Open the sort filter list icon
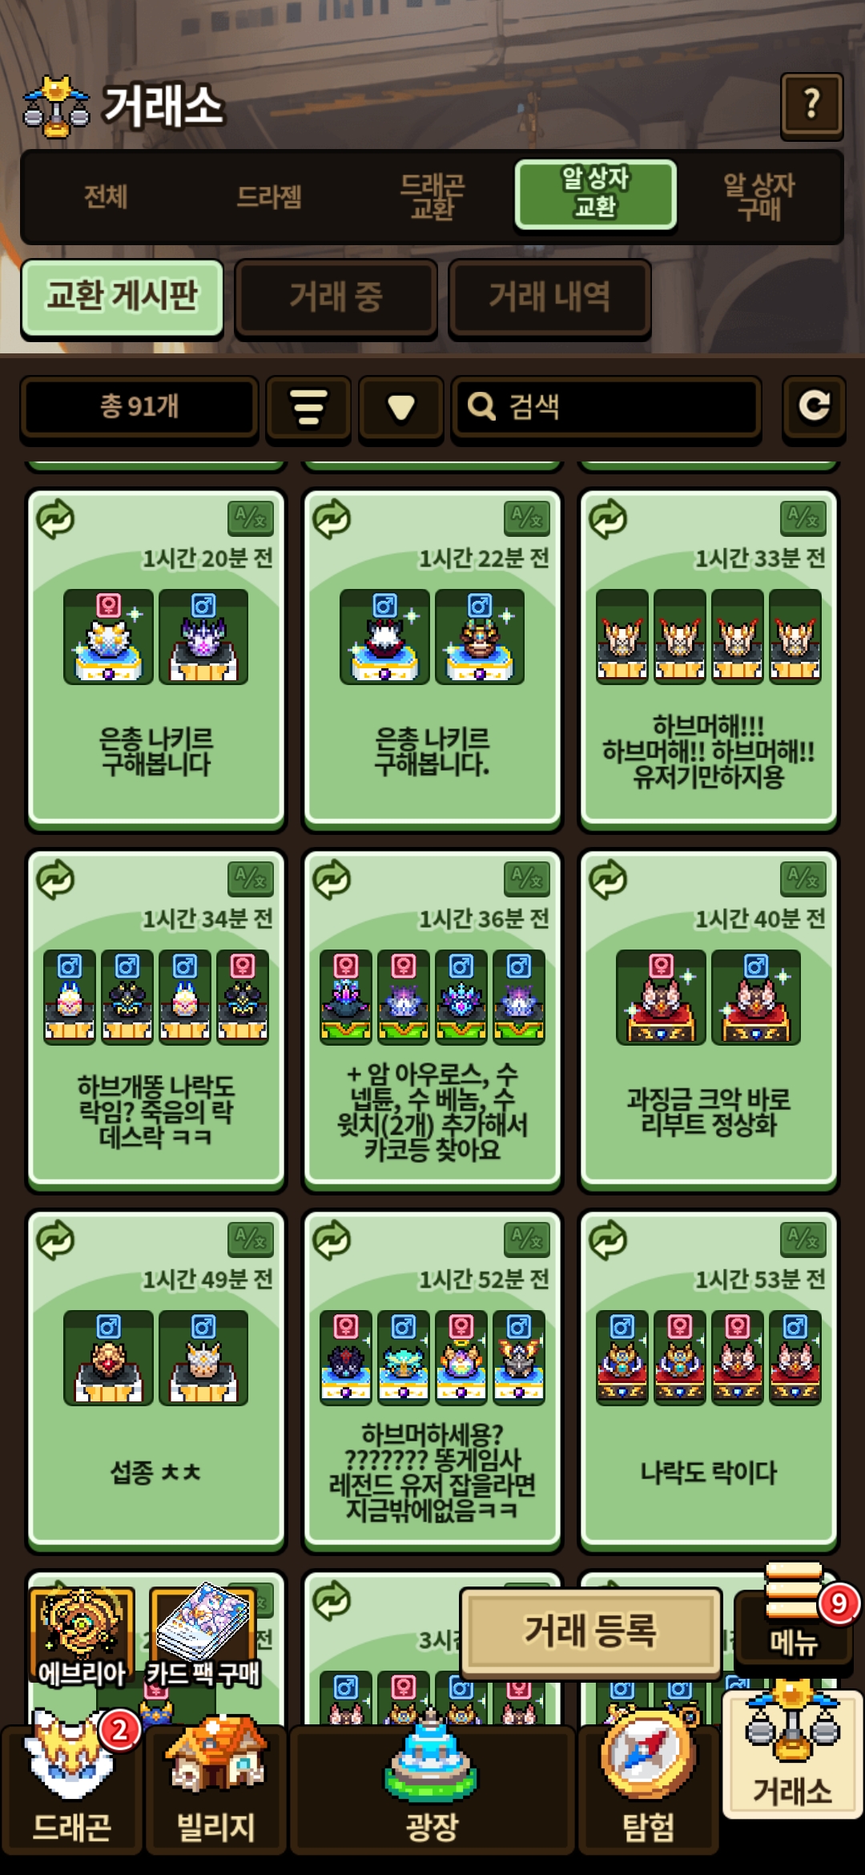This screenshot has width=865, height=1875. pos(308,407)
